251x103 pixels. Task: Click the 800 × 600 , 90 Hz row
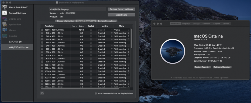tap(85, 52)
